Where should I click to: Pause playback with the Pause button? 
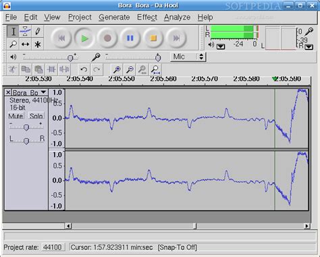click(x=130, y=38)
